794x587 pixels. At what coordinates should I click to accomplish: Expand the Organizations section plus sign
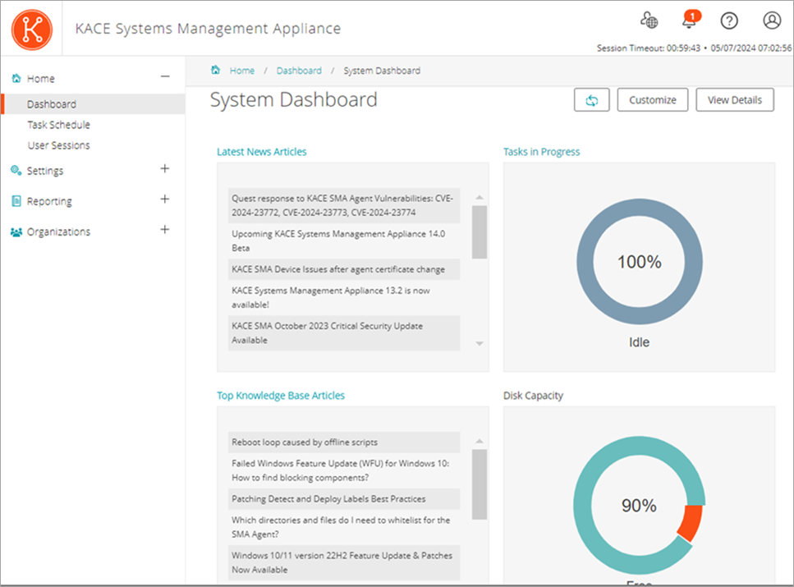165,230
